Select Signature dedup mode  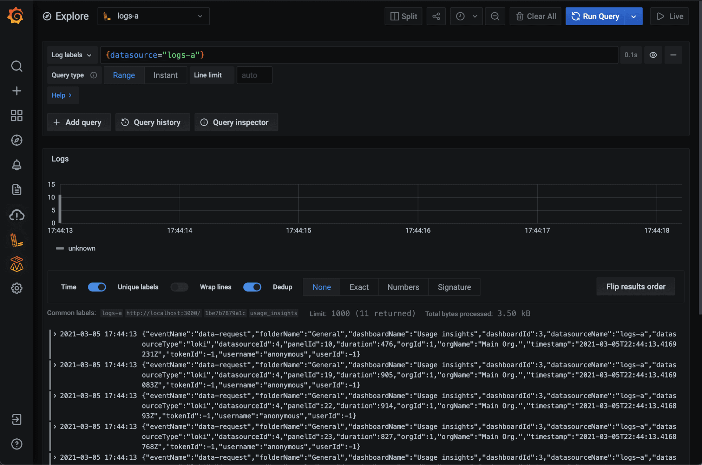454,287
